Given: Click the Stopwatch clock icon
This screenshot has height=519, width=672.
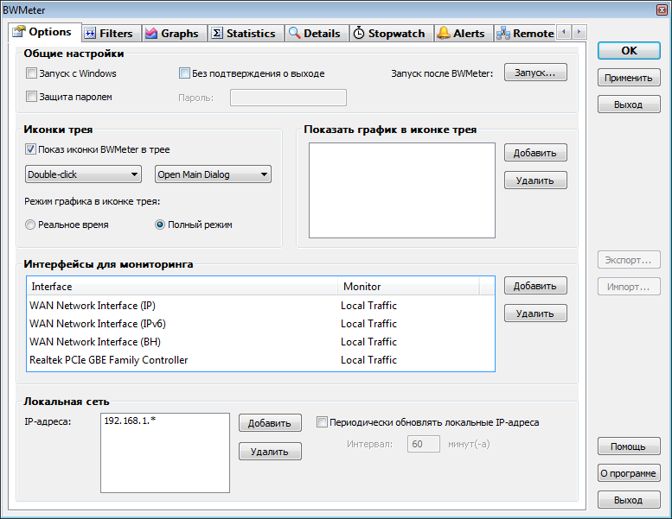Looking at the screenshot, I should click(359, 33).
